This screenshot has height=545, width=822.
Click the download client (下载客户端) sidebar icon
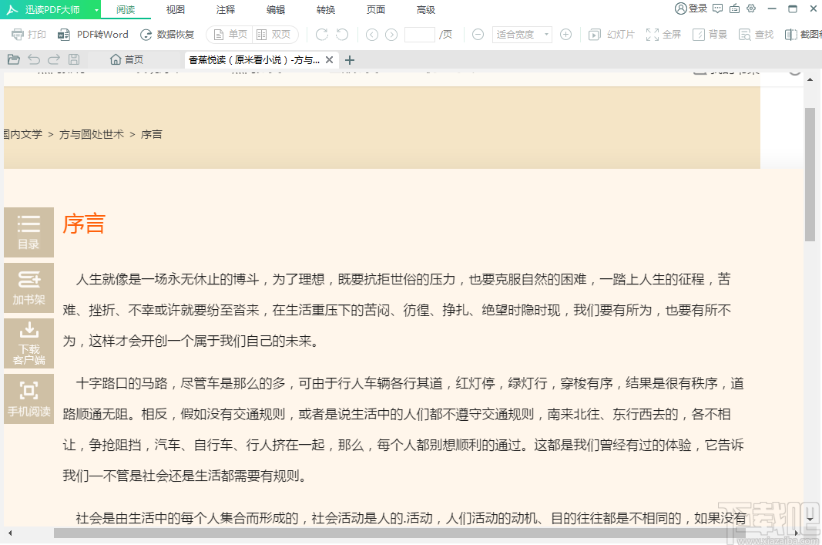29,343
